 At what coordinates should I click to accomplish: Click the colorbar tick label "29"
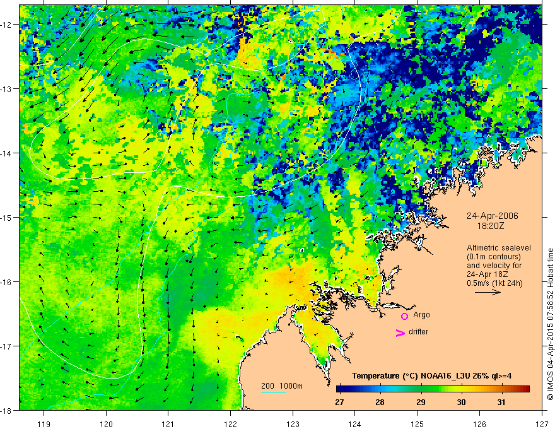pyautogui.click(x=421, y=403)
